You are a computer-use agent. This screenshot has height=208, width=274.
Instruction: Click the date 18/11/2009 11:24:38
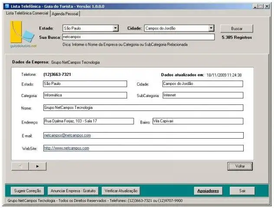click(224, 75)
